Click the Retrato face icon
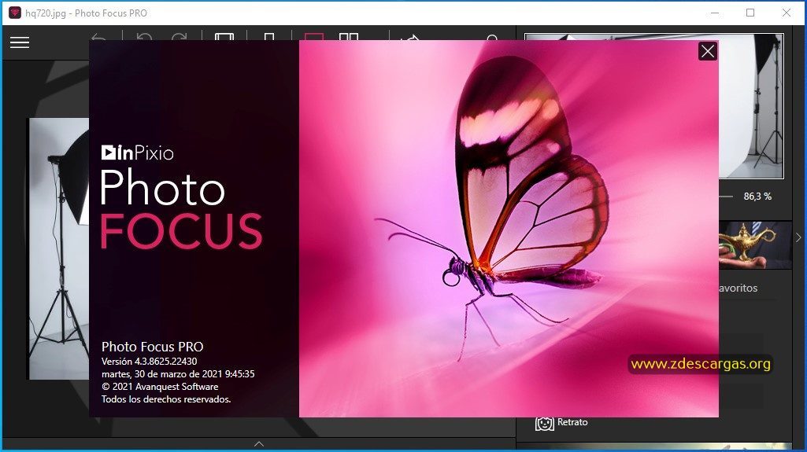 pyautogui.click(x=544, y=423)
